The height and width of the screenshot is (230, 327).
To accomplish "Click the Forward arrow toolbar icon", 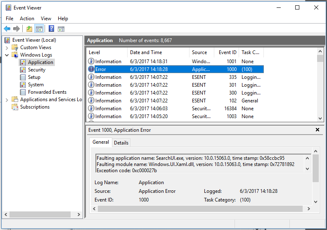I will [x=16, y=28].
